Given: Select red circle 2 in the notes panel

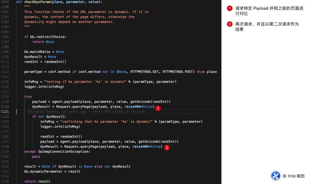Looking at the screenshot, I should [x=229, y=24].
